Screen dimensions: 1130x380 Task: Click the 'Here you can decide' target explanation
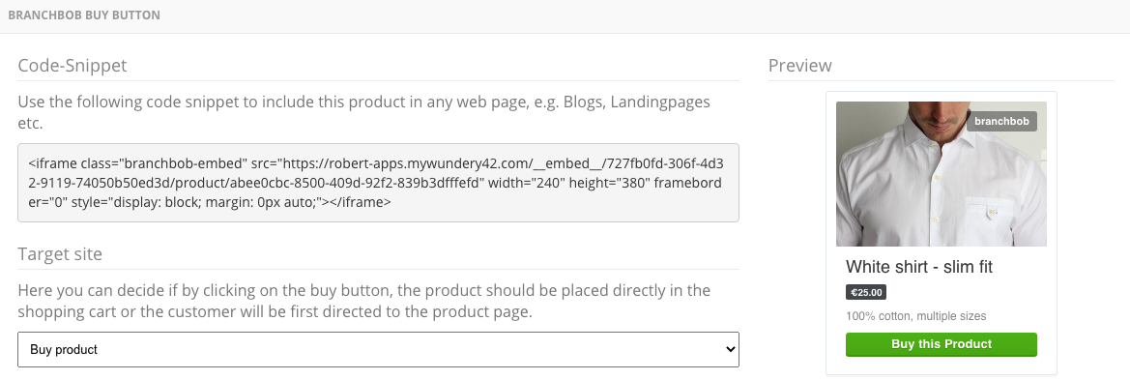pyautogui.click(x=363, y=302)
